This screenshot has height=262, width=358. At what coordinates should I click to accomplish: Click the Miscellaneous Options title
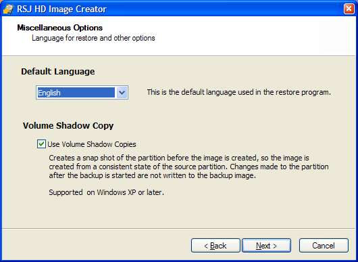[x=60, y=28]
